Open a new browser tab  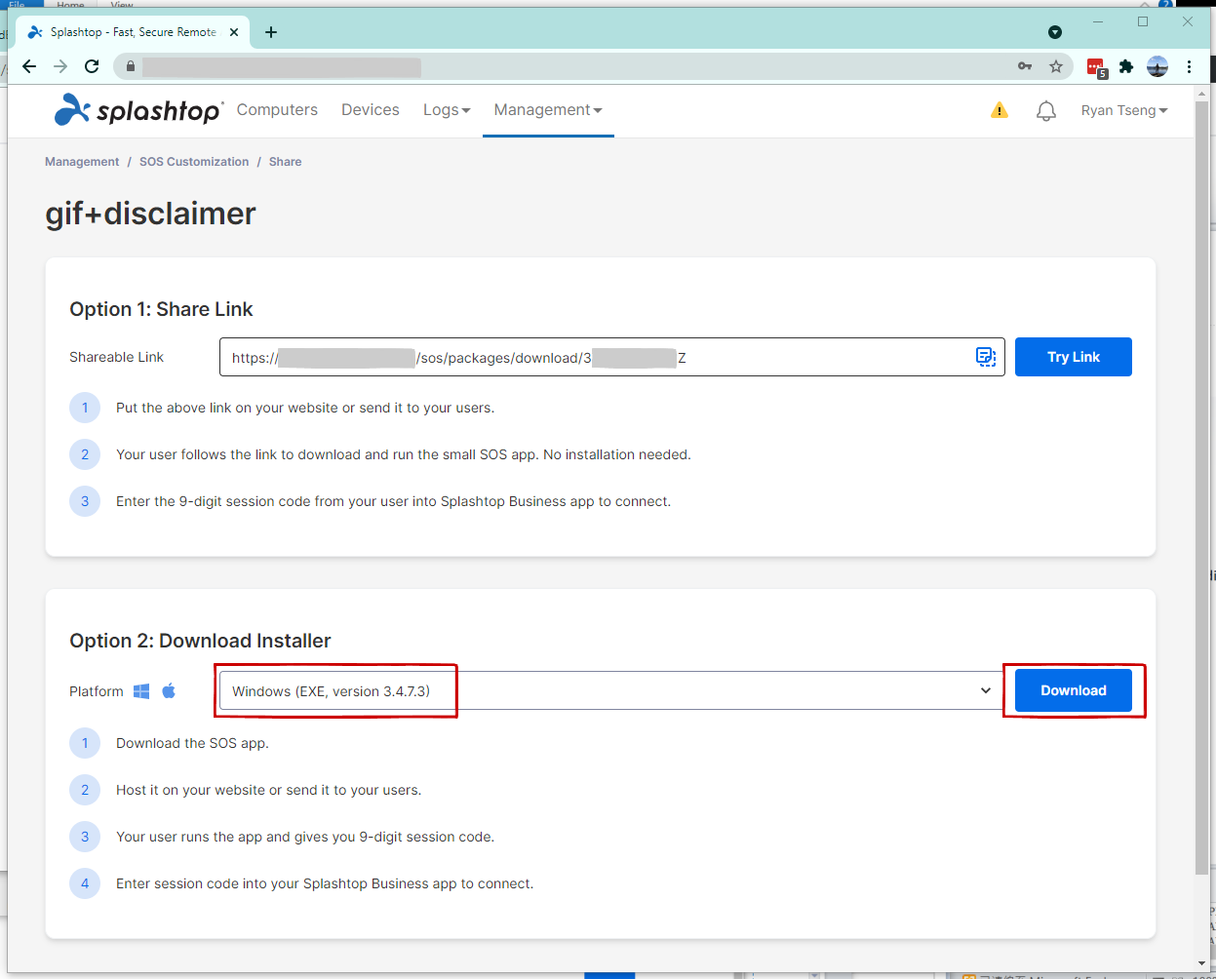(271, 32)
